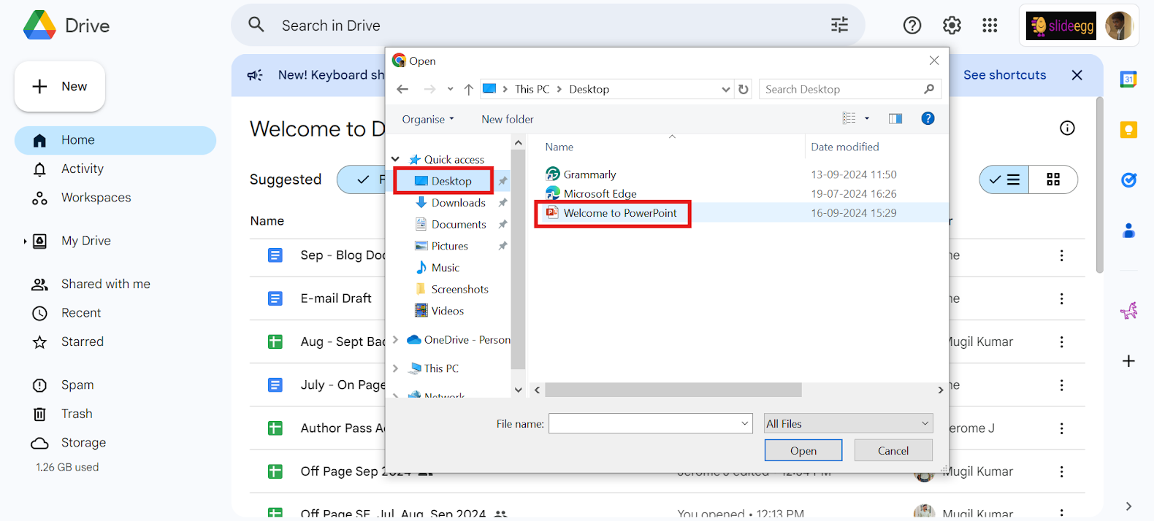Image resolution: width=1154 pixels, height=521 pixels.
Task: Click Up one level arrow in Open dialog
Action: (468, 89)
